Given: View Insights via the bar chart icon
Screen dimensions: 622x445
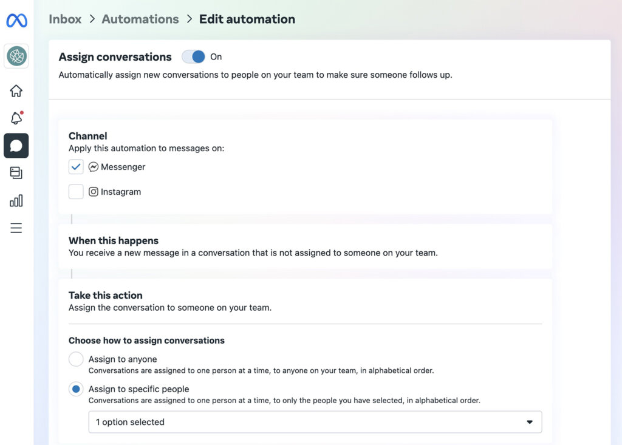Looking at the screenshot, I should [16, 200].
